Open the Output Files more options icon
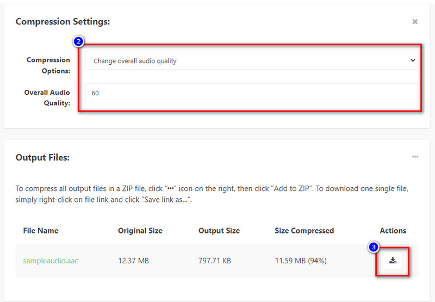435x302 pixels. click(415, 157)
